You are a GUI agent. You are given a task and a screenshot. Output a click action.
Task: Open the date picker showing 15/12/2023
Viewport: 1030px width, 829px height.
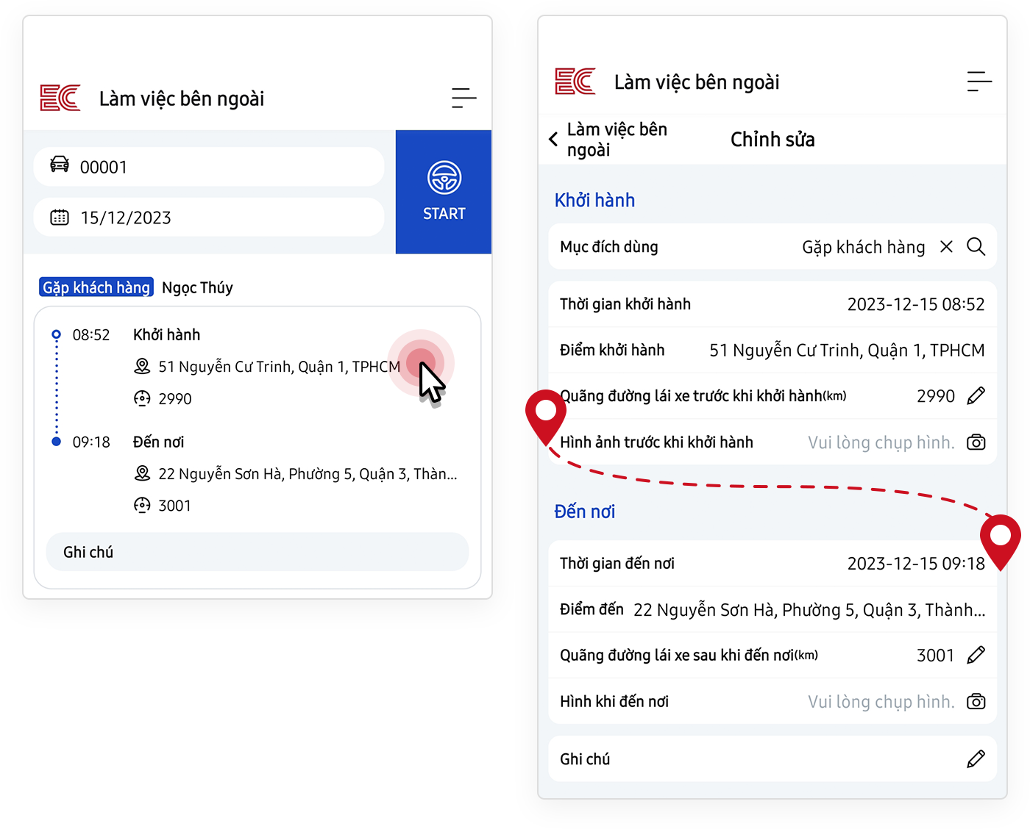(x=209, y=218)
